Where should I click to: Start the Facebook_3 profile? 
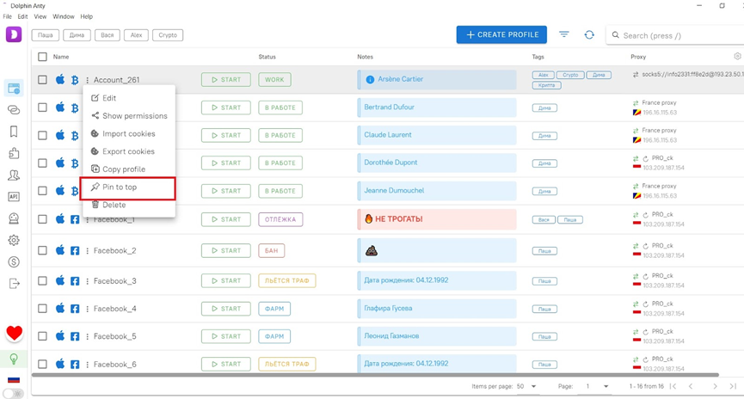point(226,280)
